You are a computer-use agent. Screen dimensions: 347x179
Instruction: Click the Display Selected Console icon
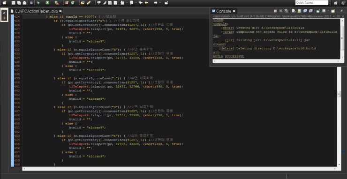[x=324, y=11]
